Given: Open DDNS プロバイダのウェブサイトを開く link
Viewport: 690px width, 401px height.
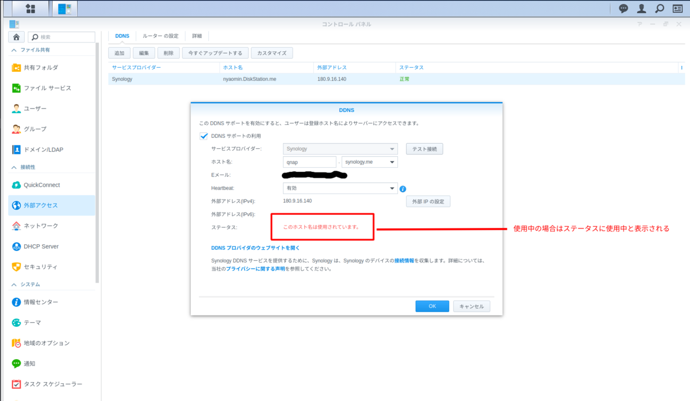Looking at the screenshot, I should point(255,248).
